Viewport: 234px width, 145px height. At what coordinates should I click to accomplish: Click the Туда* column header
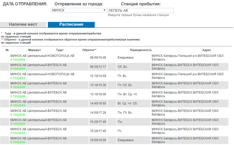point(60,50)
